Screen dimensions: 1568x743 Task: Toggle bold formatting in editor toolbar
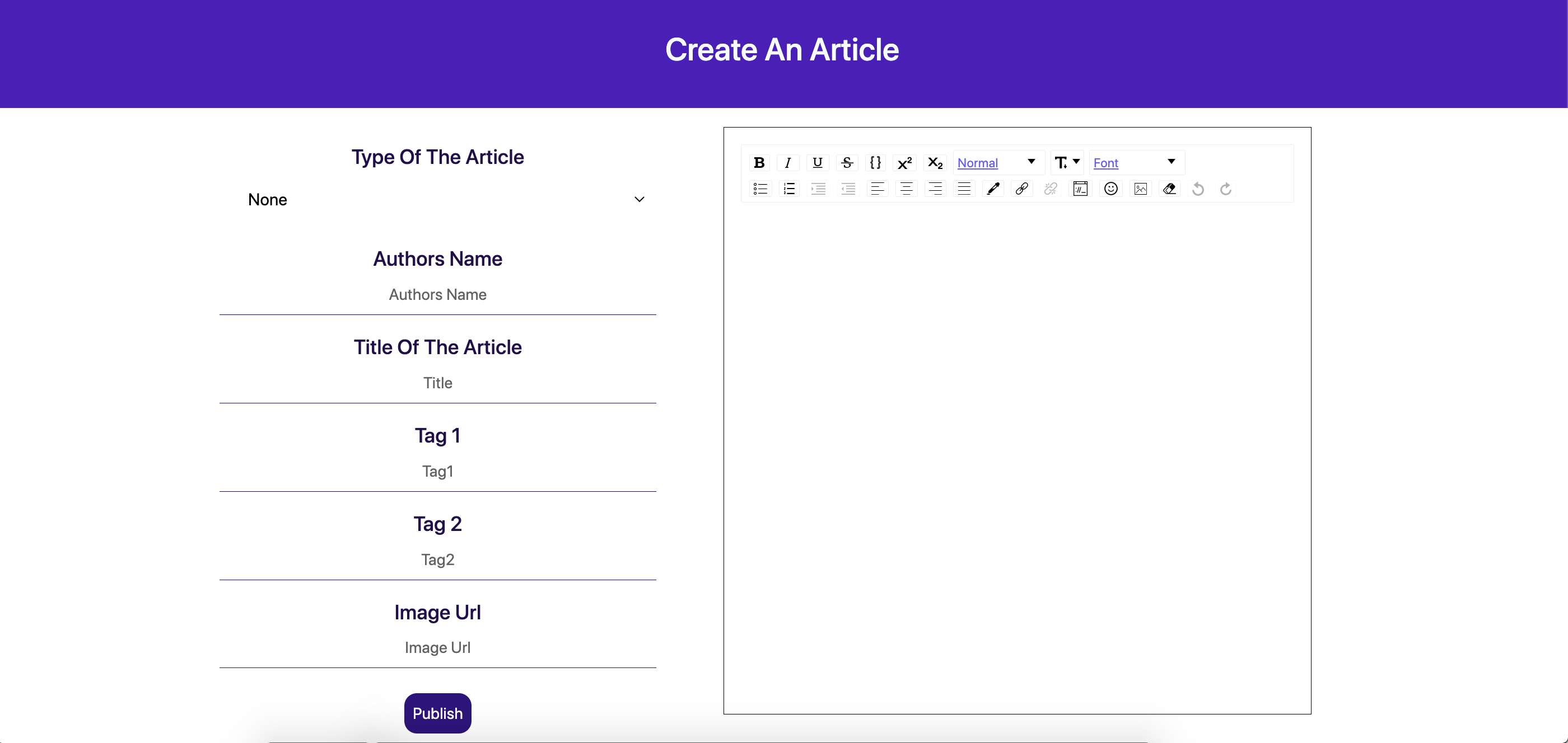tap(759, 162)
